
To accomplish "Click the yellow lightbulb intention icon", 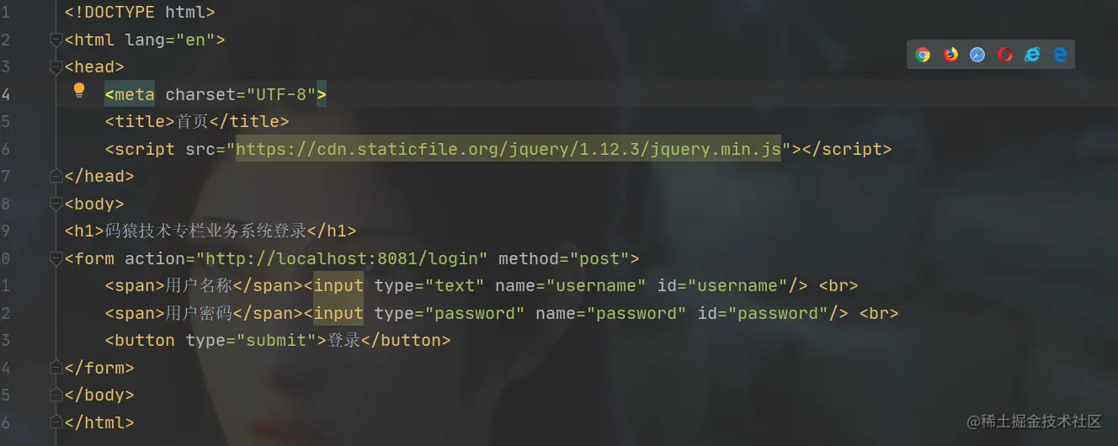I will coord(79,90).
